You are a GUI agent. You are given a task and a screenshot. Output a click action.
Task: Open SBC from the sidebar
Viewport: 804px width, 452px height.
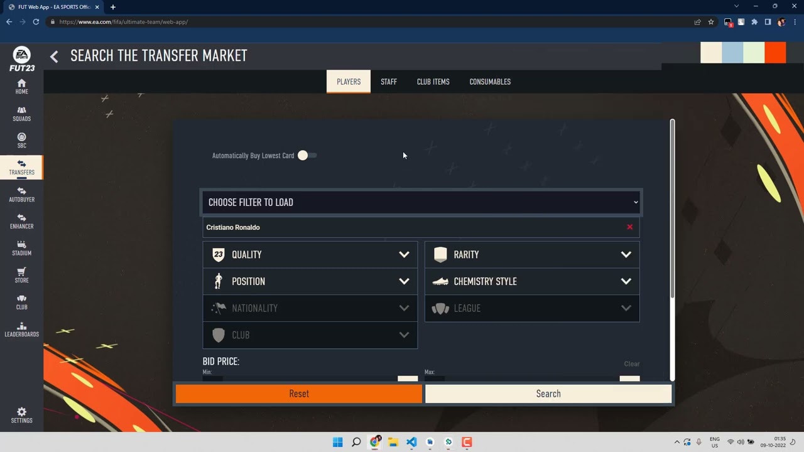coord(21,141)
